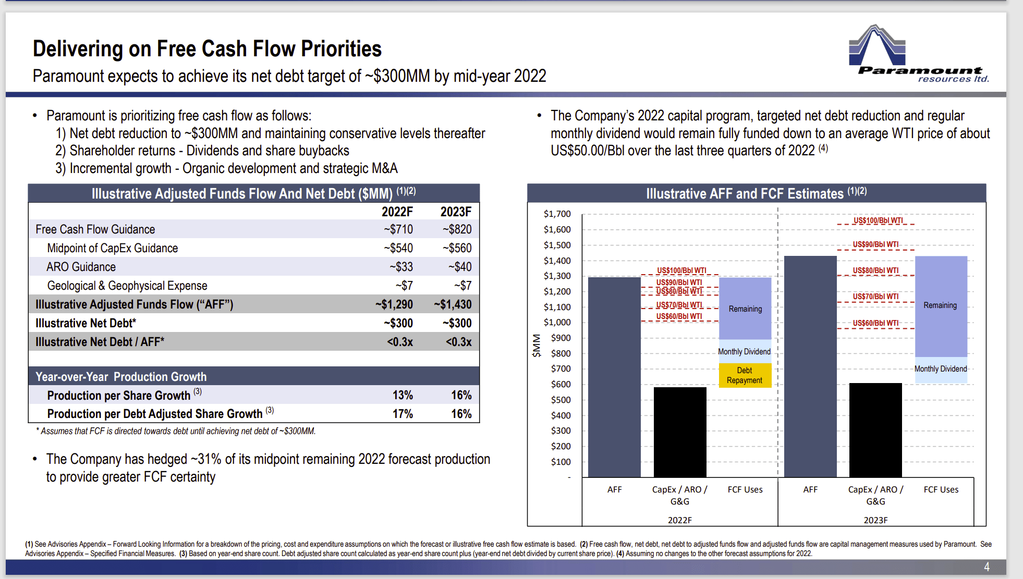
Task: Click the 2023F 'Monthly Dividend' bar segment
Action: point(941,370)
